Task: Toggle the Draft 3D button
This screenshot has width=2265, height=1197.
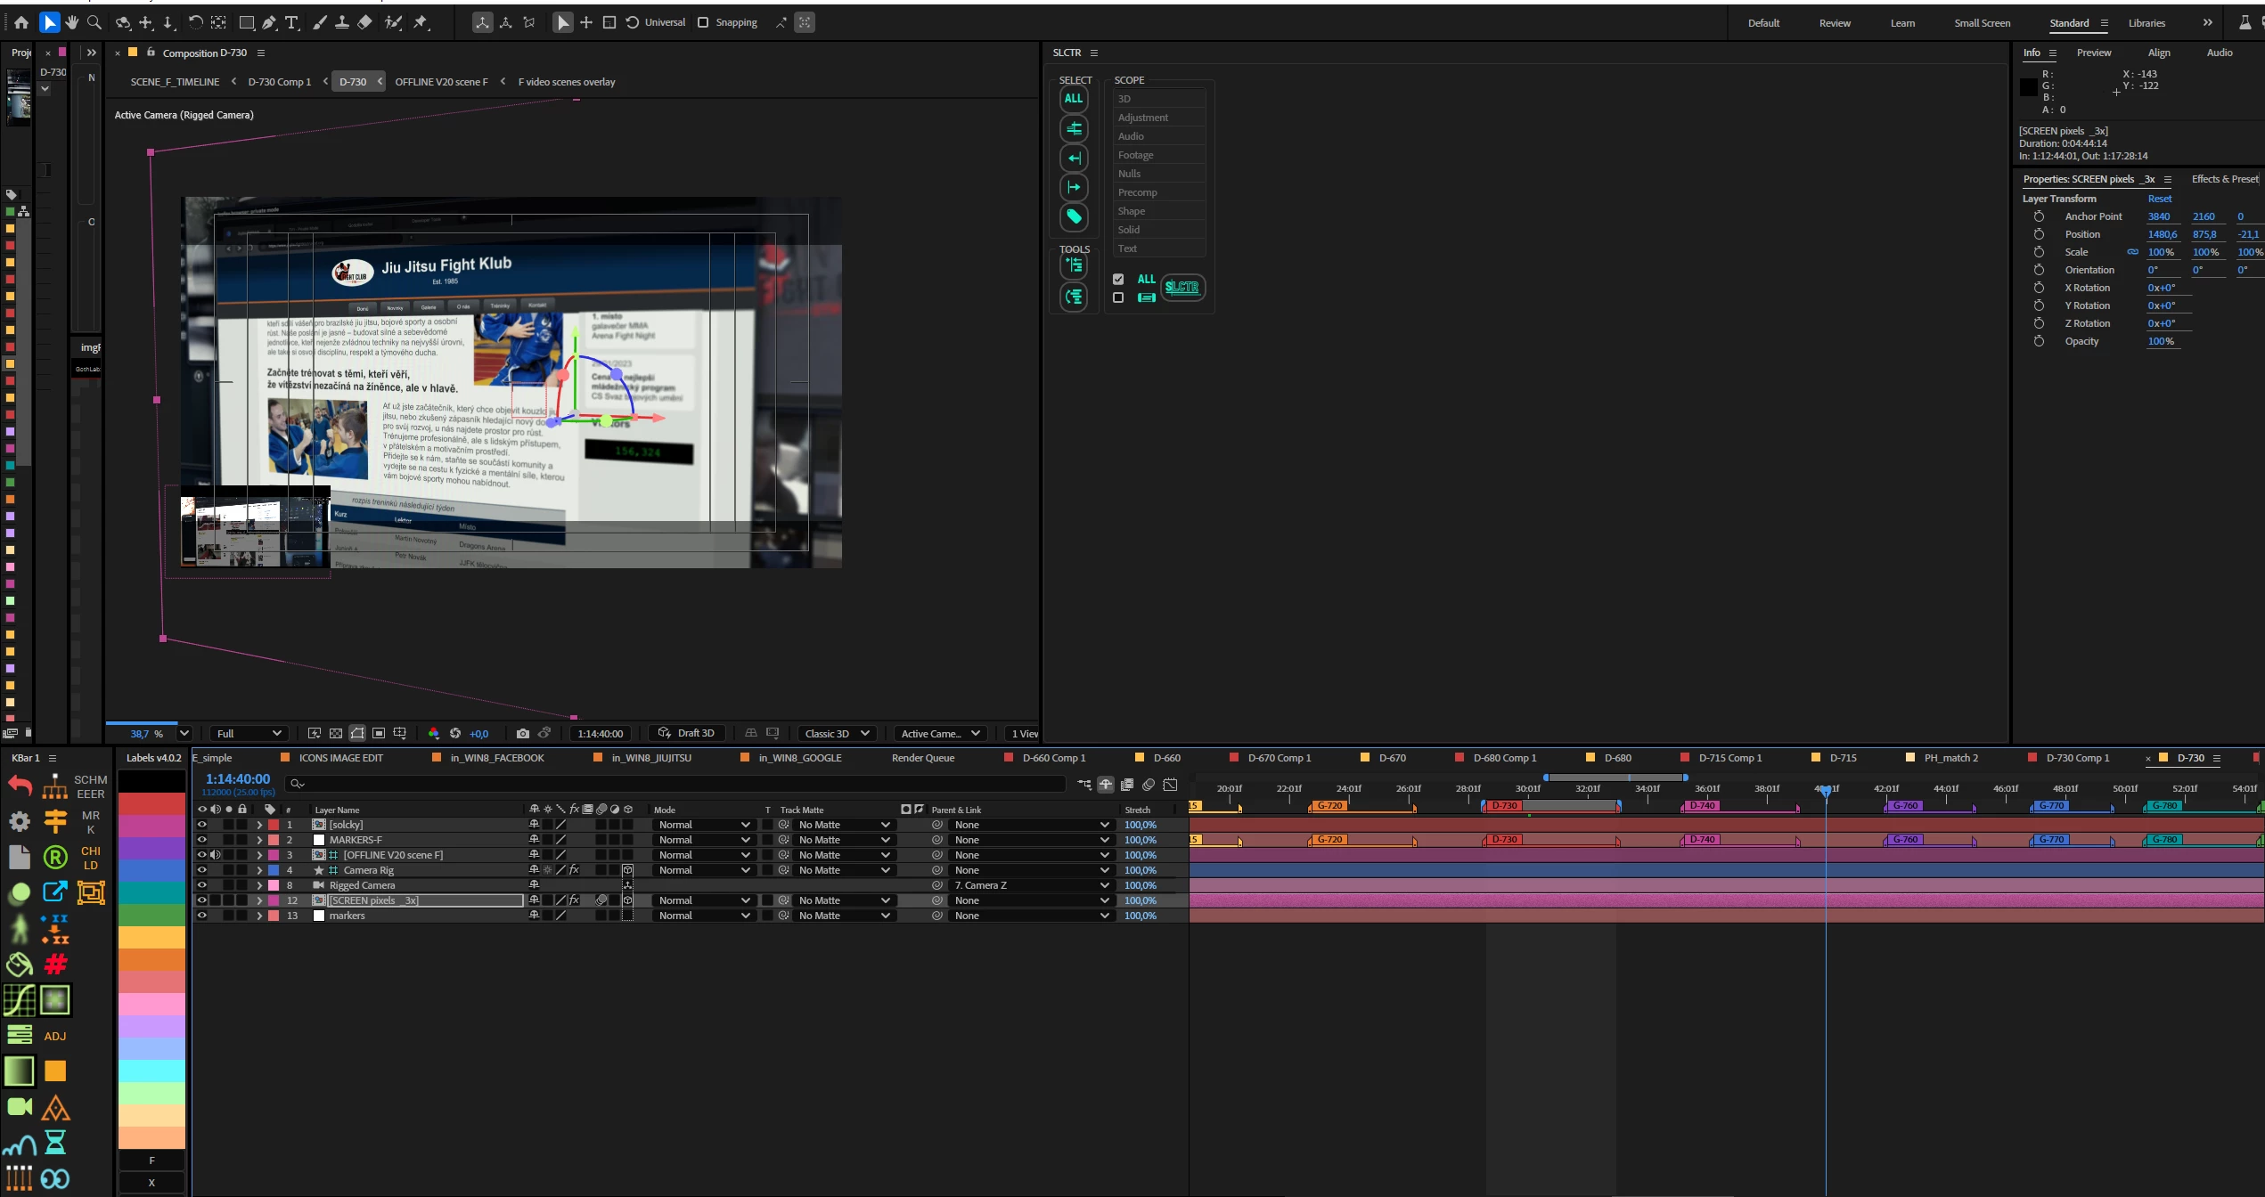Action: (686, 733)
